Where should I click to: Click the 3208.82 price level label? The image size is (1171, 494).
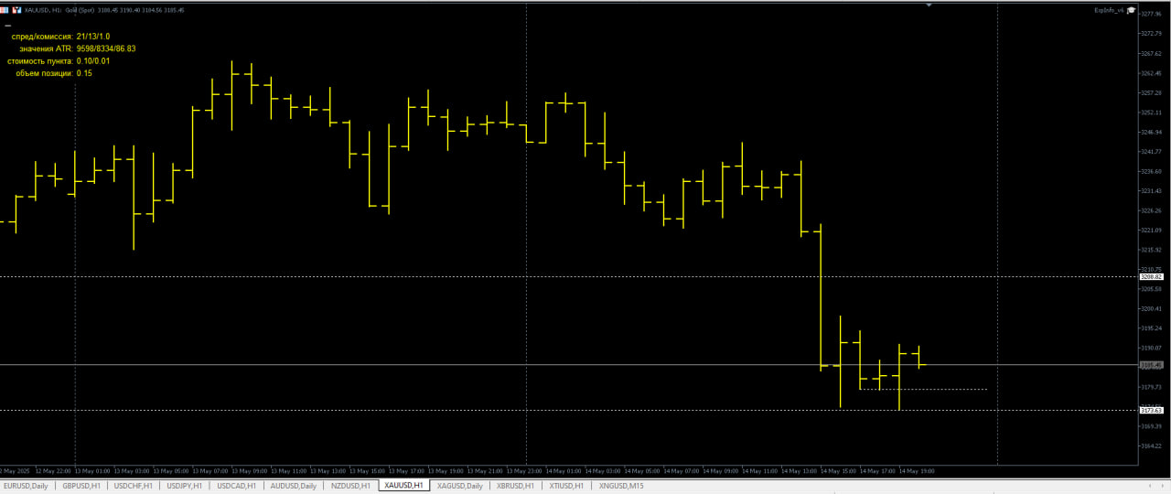click(x=1151, y=276)
